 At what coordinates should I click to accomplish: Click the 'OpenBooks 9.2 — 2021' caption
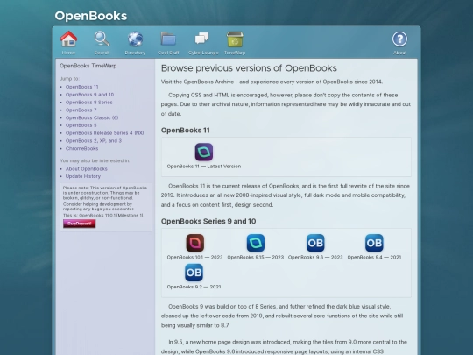tap(194, 287)
